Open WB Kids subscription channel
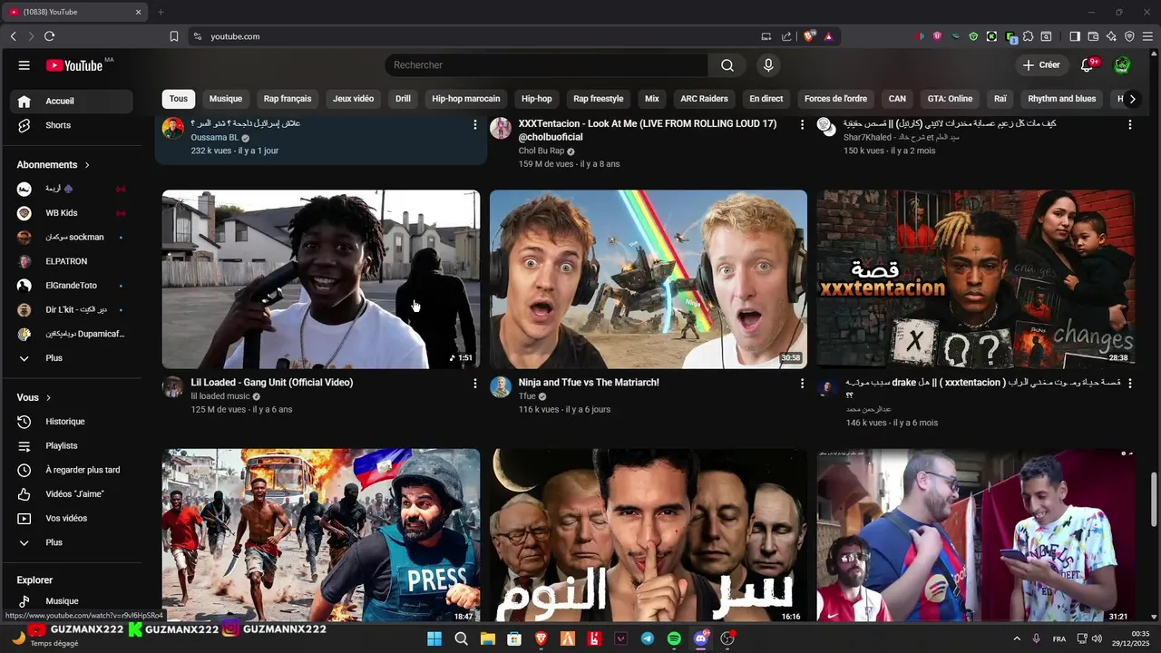1161x653 pixels. click(x=73, y=213)
